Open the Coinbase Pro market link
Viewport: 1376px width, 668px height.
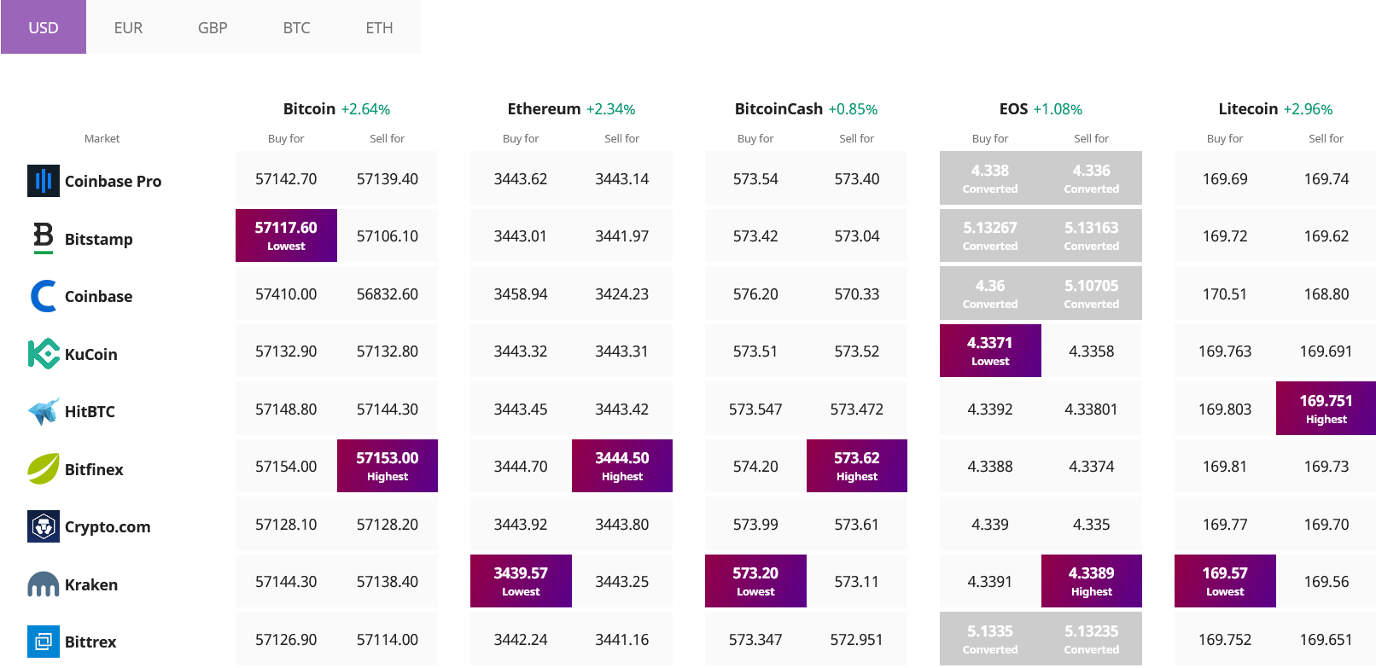[113, 181]
